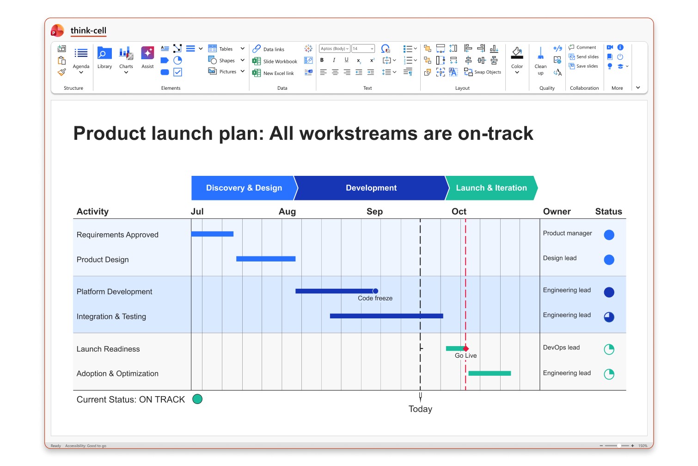This screenshot has width=698, height=466.
Task: Click the power icon in More group
Action: pyautogui.click(x=620, y=56)
